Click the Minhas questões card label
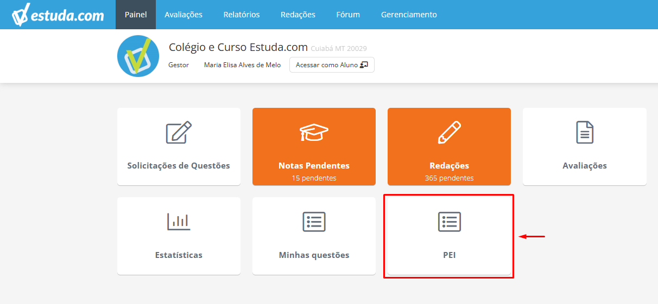Image resolution: width=658 pixels, height=304 pixels. pos(314,255)
